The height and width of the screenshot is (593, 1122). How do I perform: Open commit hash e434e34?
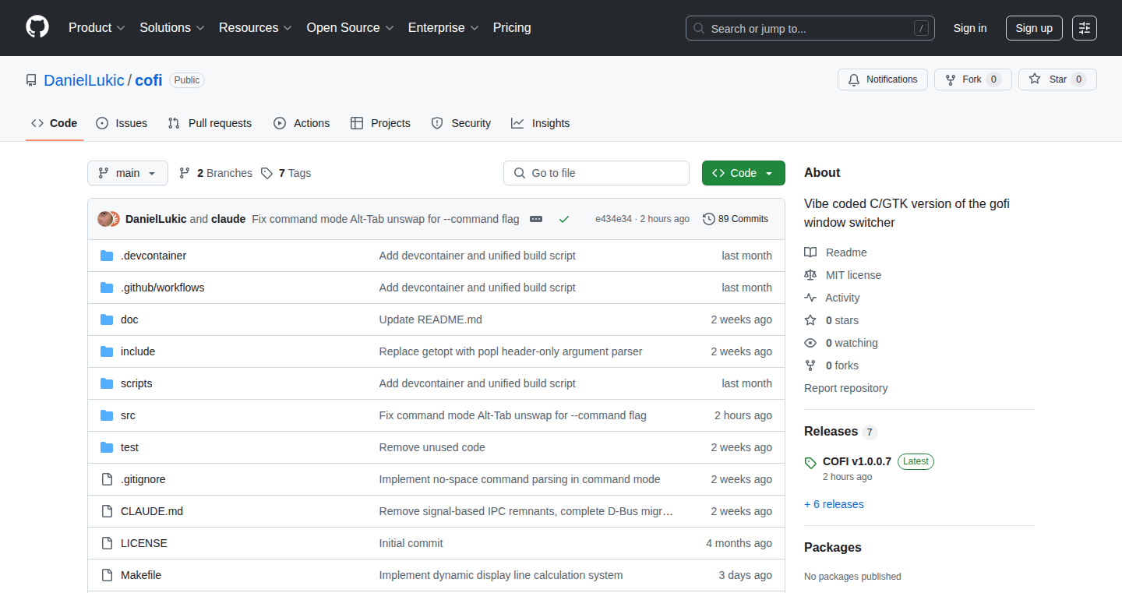tap(613, 219)
